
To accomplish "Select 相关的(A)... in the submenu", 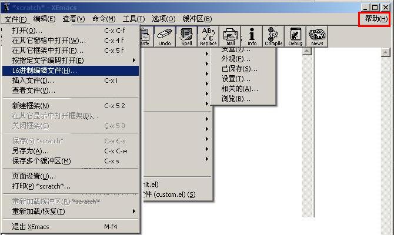I will coord(243,89).
